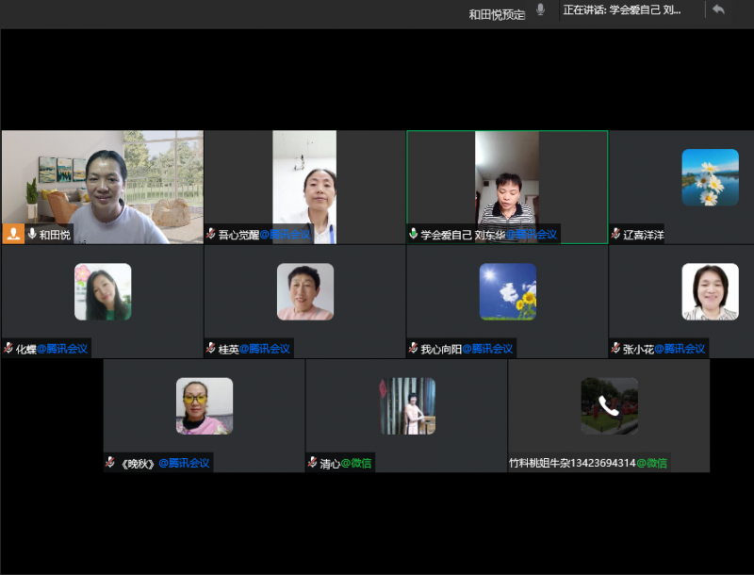Click the muted mic icon for 《晚秋》
This screenshot has width=754, height=575.
[110, 462]
